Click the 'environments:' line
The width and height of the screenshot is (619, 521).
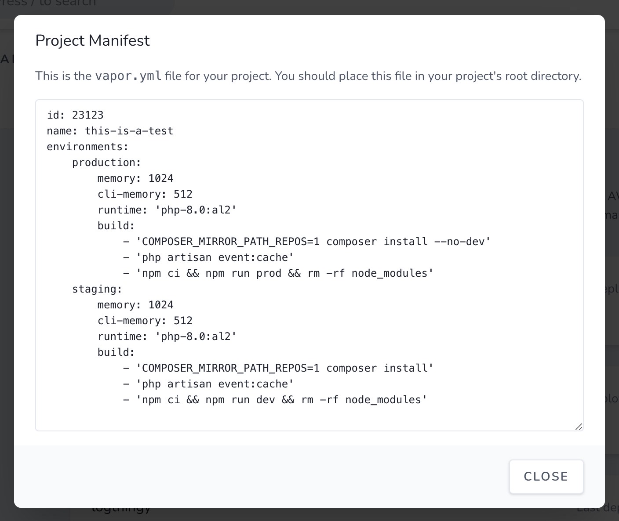click(87, 147)
